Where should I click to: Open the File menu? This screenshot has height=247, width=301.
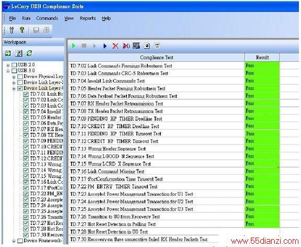[13, 18]
